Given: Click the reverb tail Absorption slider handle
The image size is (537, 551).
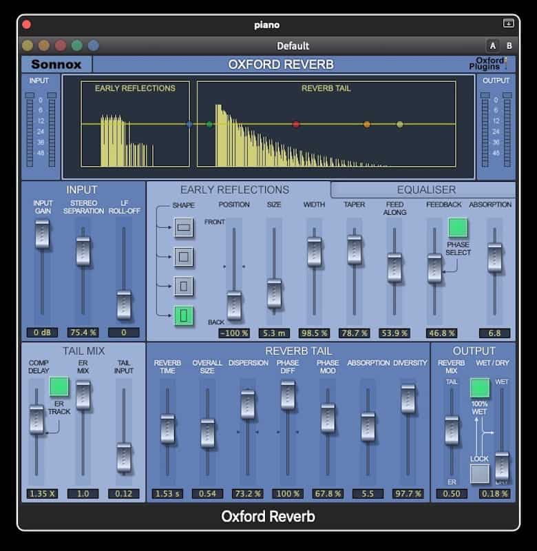Looking at the screenshot, I should [368, 426].
